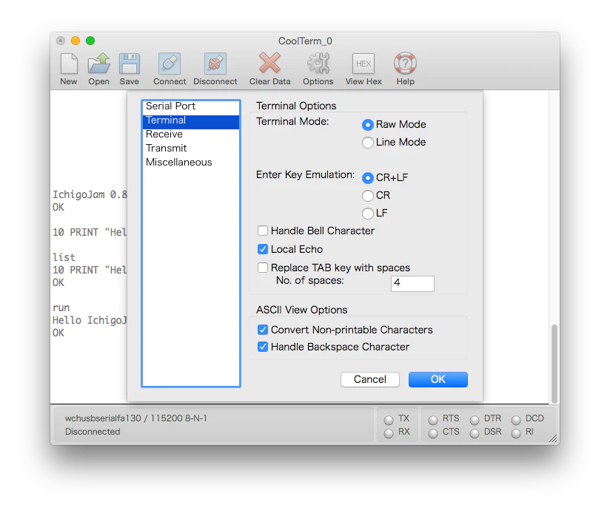
Task: Toggle the RTS status indicator
Action: point(432,420)
